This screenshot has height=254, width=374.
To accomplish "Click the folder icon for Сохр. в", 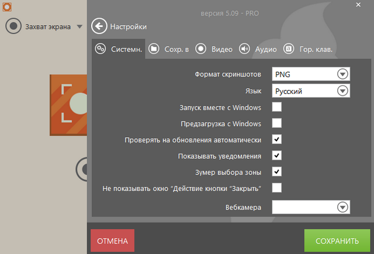I will click(154, 49).
